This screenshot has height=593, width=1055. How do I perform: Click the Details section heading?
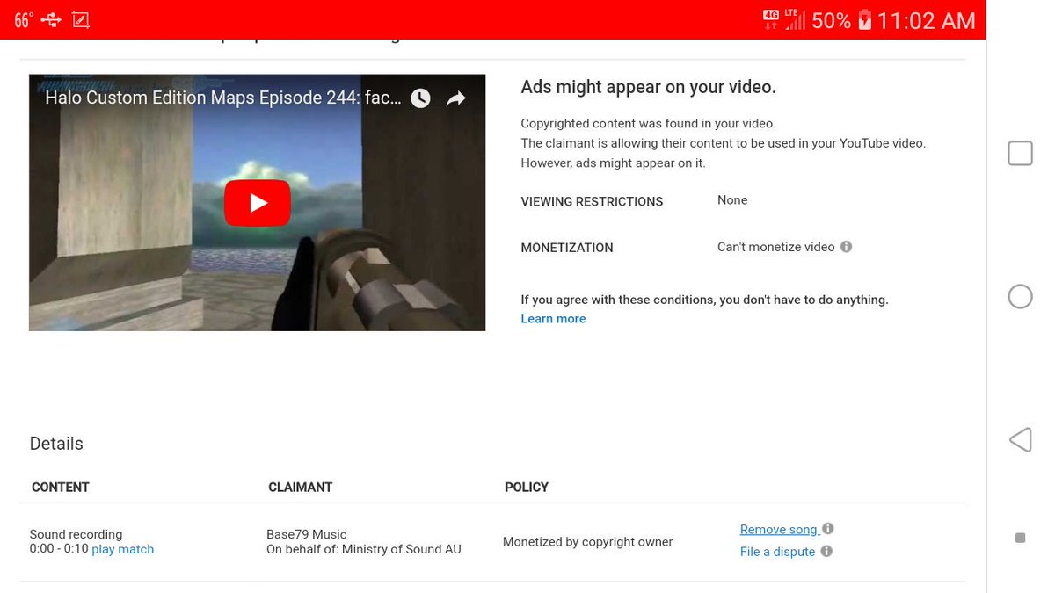click(56, 444)
